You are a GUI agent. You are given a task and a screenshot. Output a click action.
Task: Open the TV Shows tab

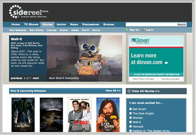31,25
